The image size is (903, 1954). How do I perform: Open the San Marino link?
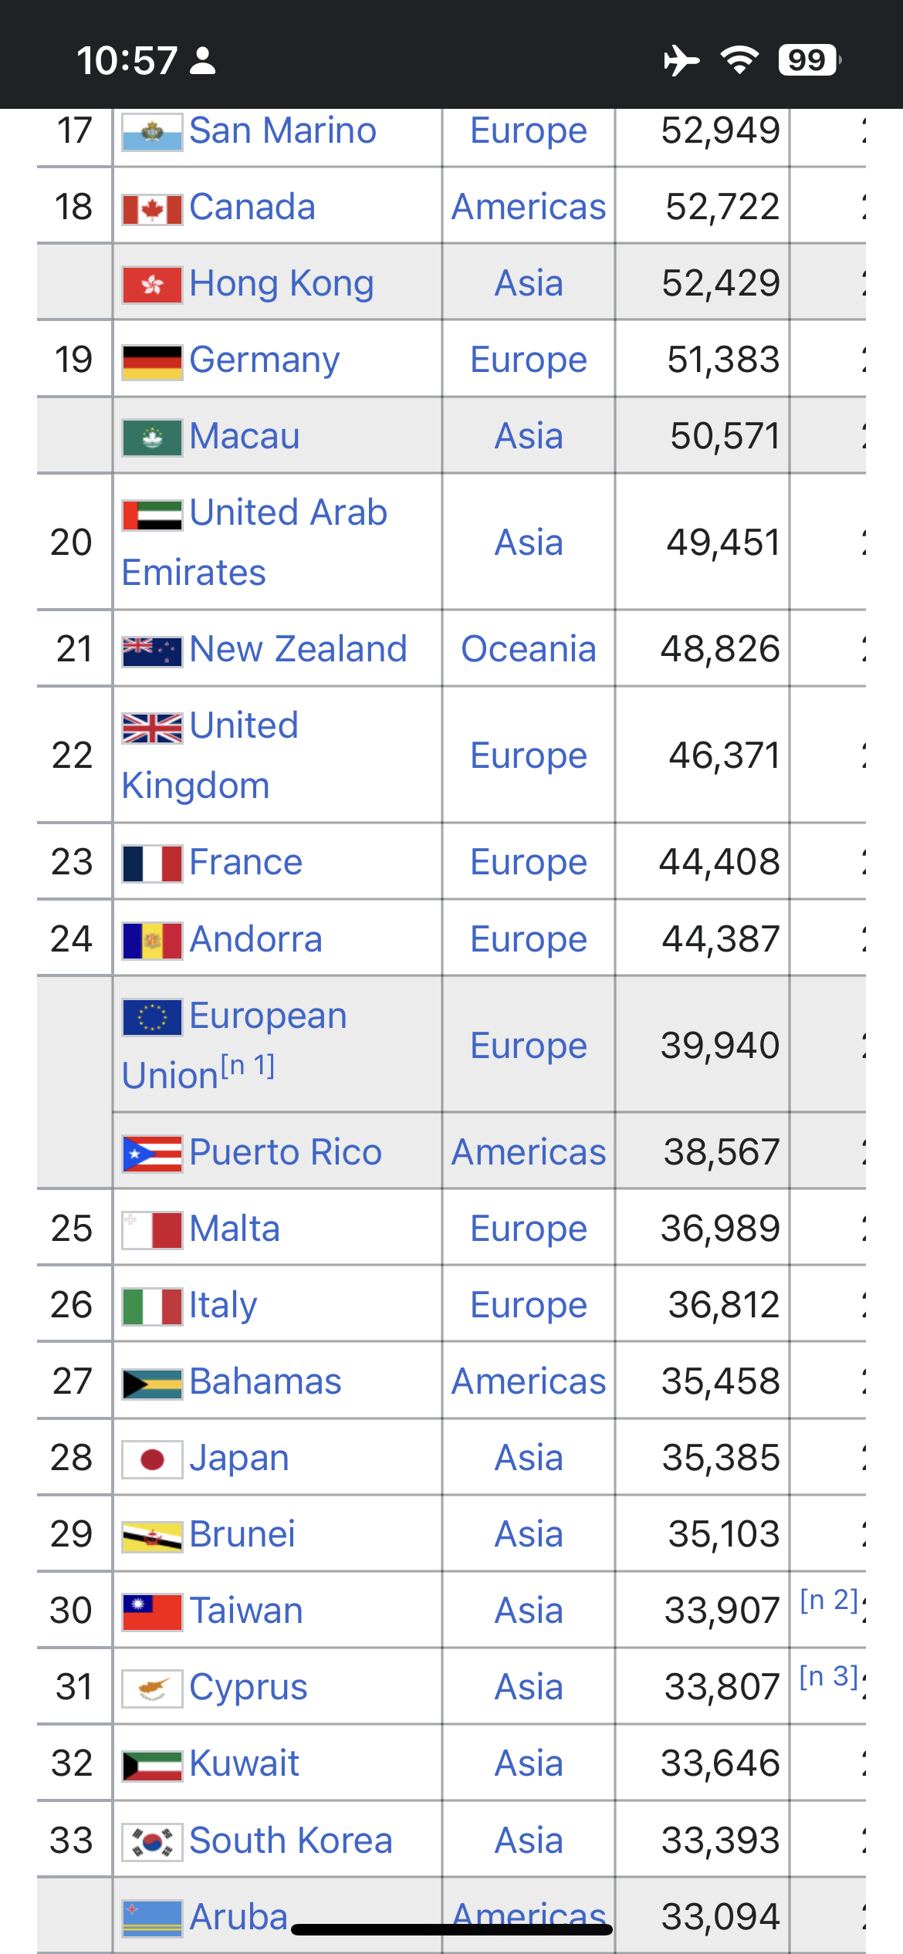[282, 130]
